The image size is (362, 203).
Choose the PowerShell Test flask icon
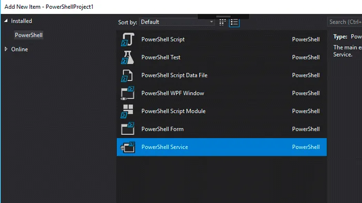coord(127,57)
